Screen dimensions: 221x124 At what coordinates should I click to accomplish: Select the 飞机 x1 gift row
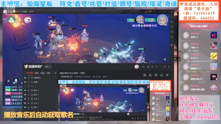click(200, 46)
